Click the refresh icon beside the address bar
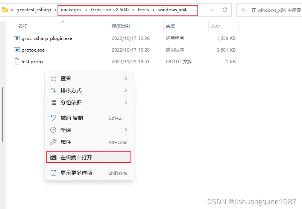The image size is (302, 209). (225, 10)
